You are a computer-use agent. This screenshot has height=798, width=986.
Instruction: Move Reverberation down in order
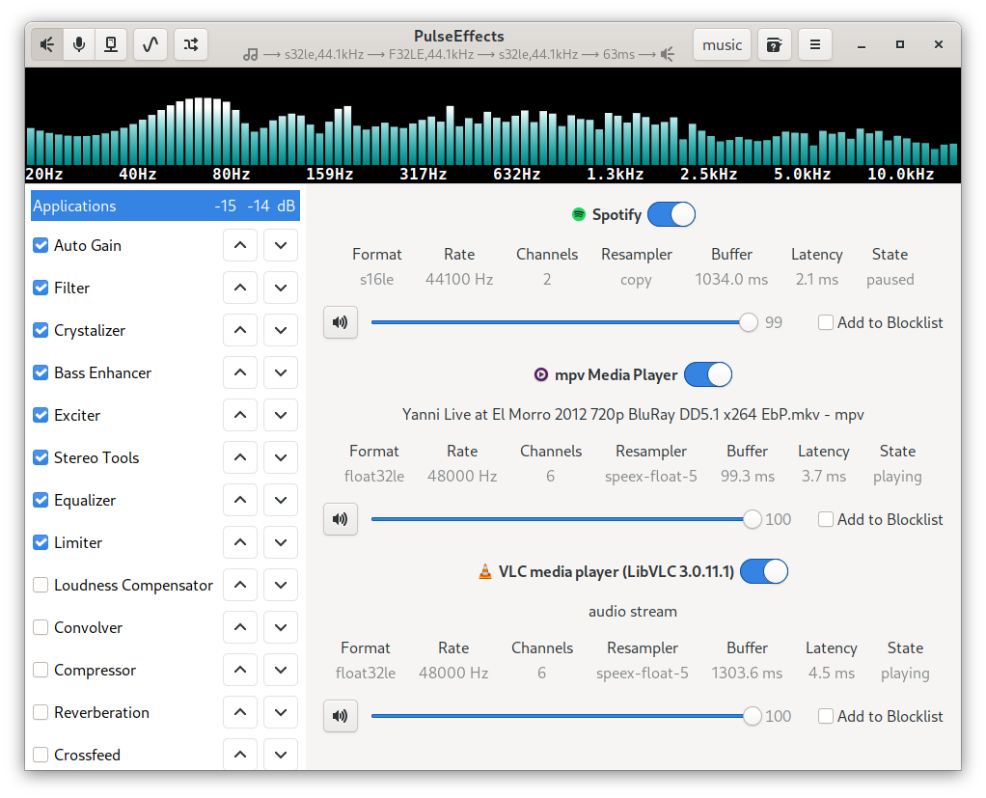click(x=281, y=712)
